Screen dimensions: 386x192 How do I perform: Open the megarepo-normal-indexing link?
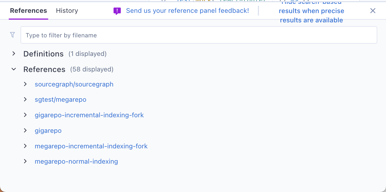tap(76, 161)
